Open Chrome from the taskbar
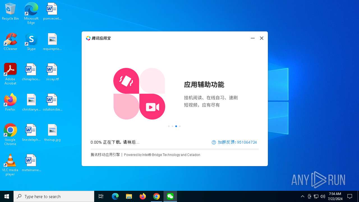The height and width of the screenshot is (202, 359). (x=157, y=196)
